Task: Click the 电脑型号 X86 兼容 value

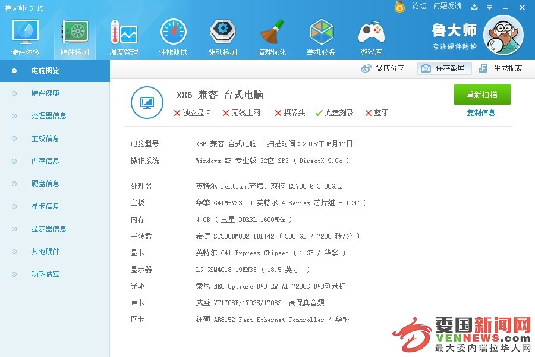Action: [x=276, y=144]
